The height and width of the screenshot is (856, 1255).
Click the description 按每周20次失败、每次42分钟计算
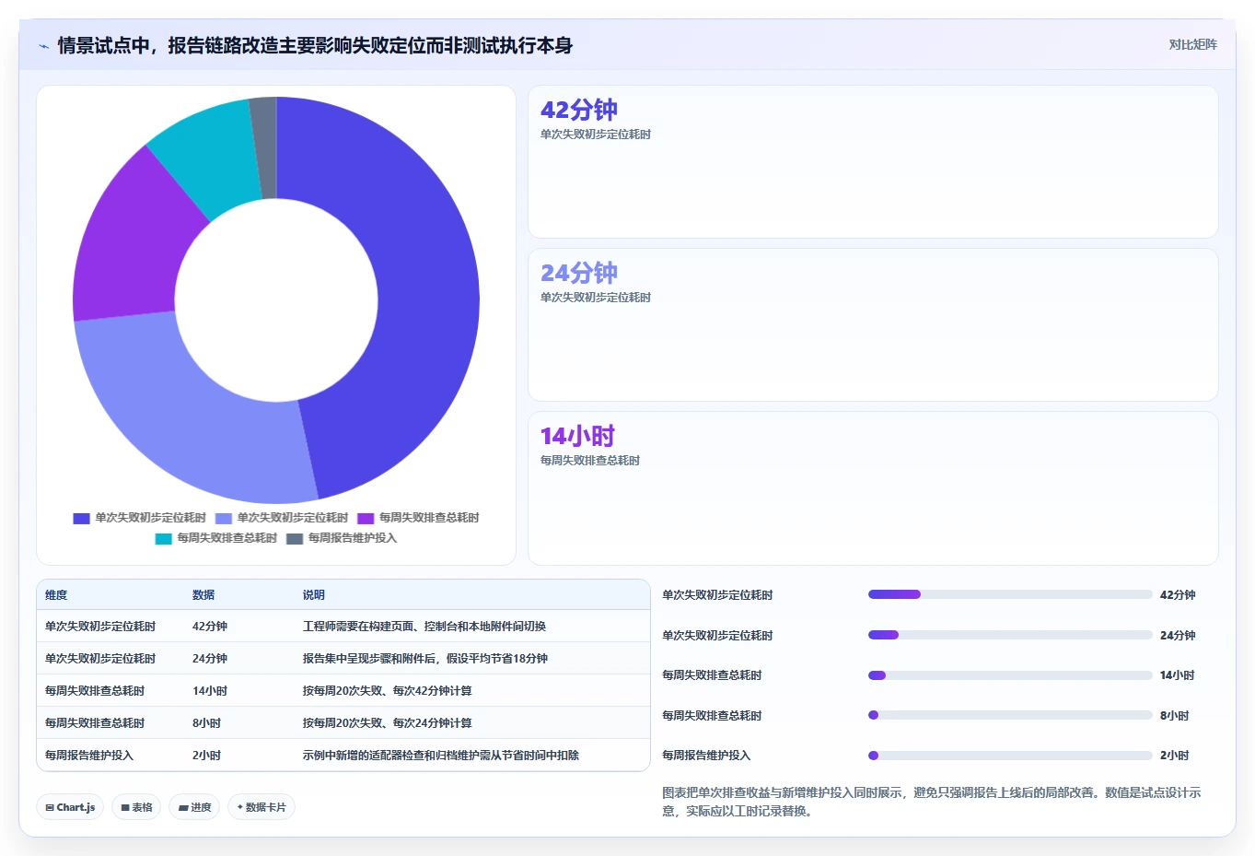click(x=388, y=691)
